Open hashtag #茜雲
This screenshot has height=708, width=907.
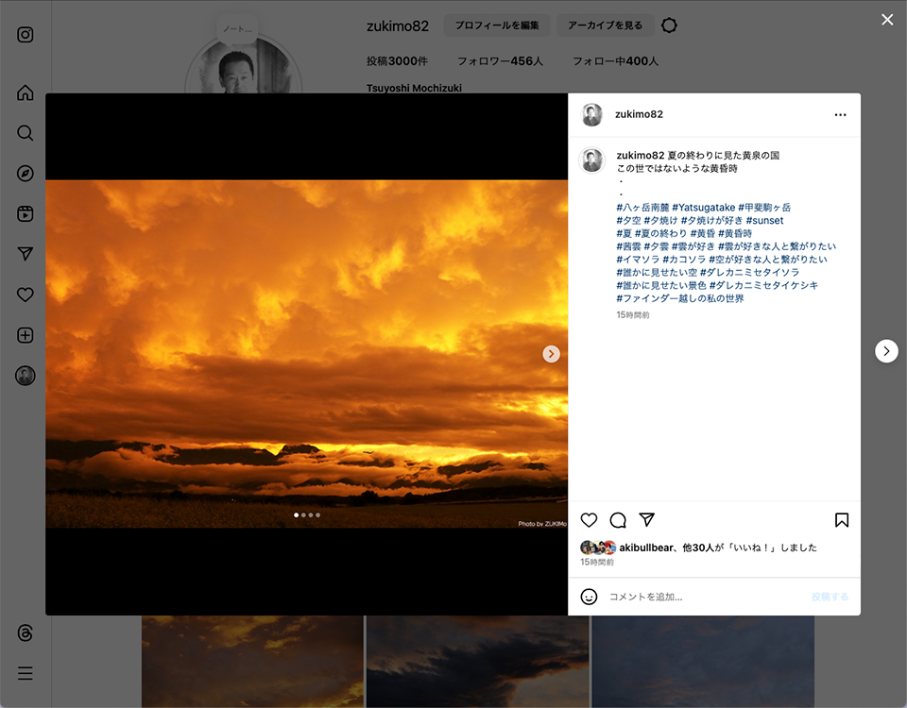click(629, 246)
